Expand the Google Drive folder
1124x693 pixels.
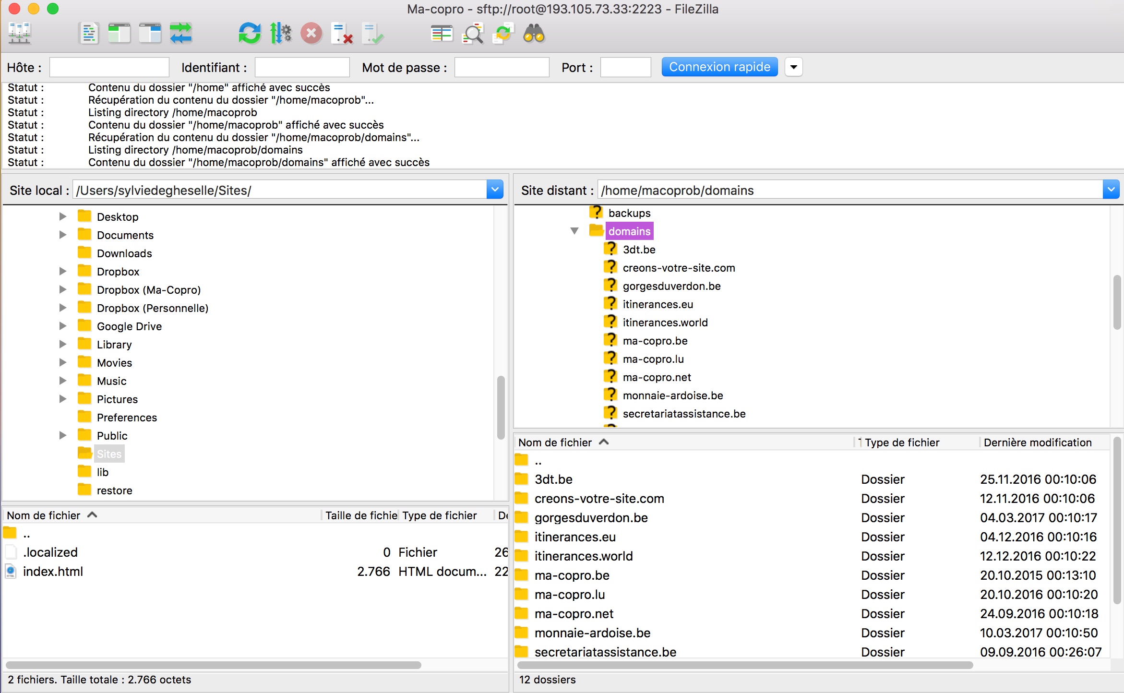[63, 326]
